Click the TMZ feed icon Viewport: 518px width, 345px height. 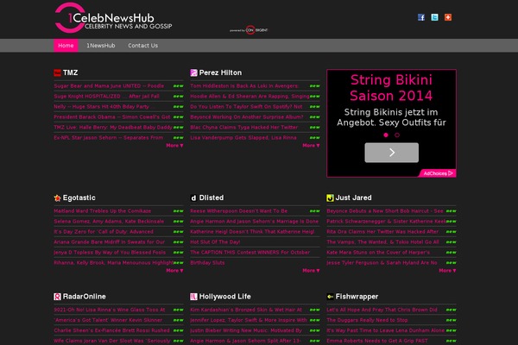point(57,72)
